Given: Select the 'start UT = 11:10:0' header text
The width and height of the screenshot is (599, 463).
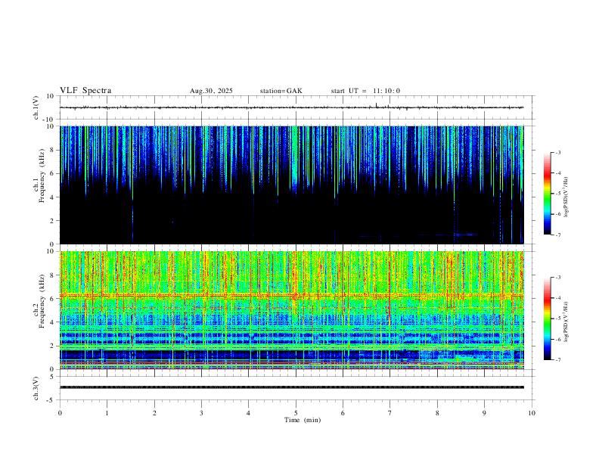Looking at the screenshot, I should point(365,91).
